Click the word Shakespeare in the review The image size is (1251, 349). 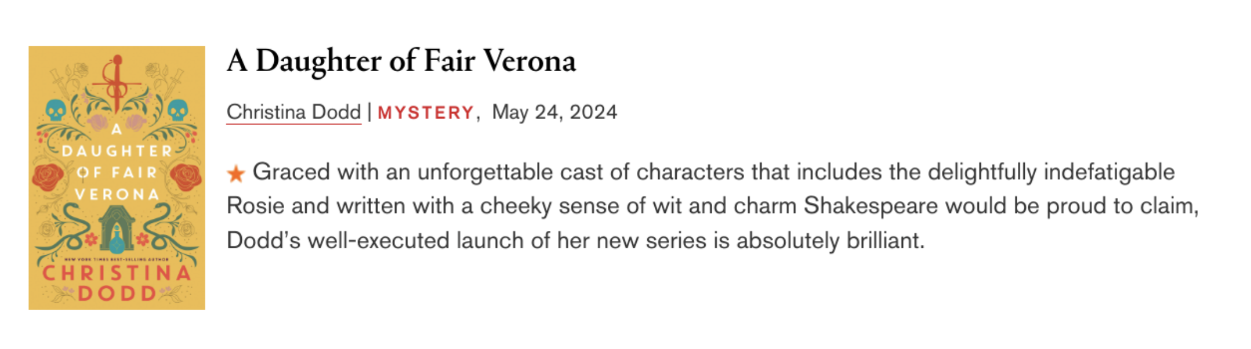[x=871, y=205]
